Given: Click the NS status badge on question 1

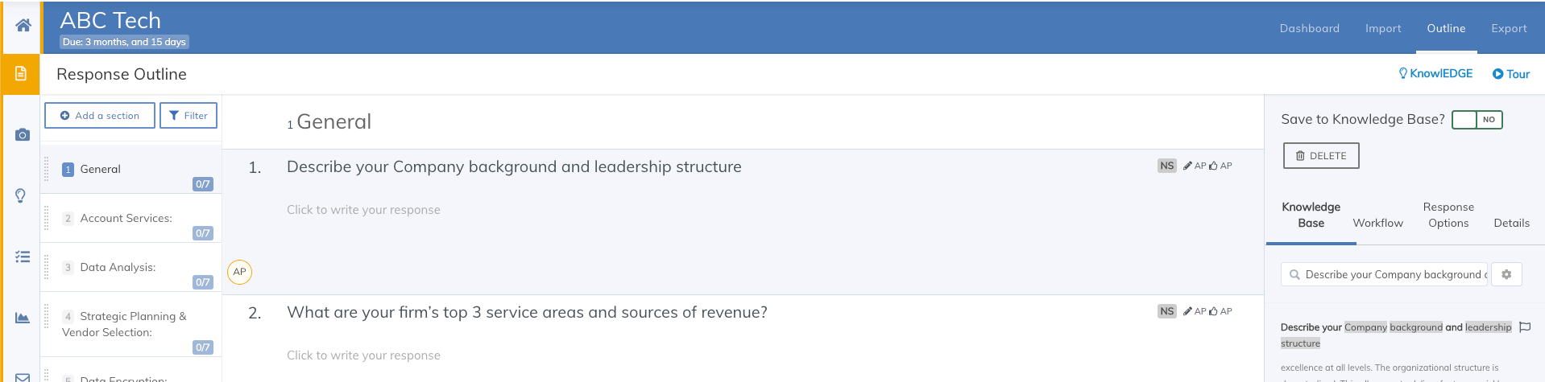Looking at the screenshot, I should [1166, 166].
